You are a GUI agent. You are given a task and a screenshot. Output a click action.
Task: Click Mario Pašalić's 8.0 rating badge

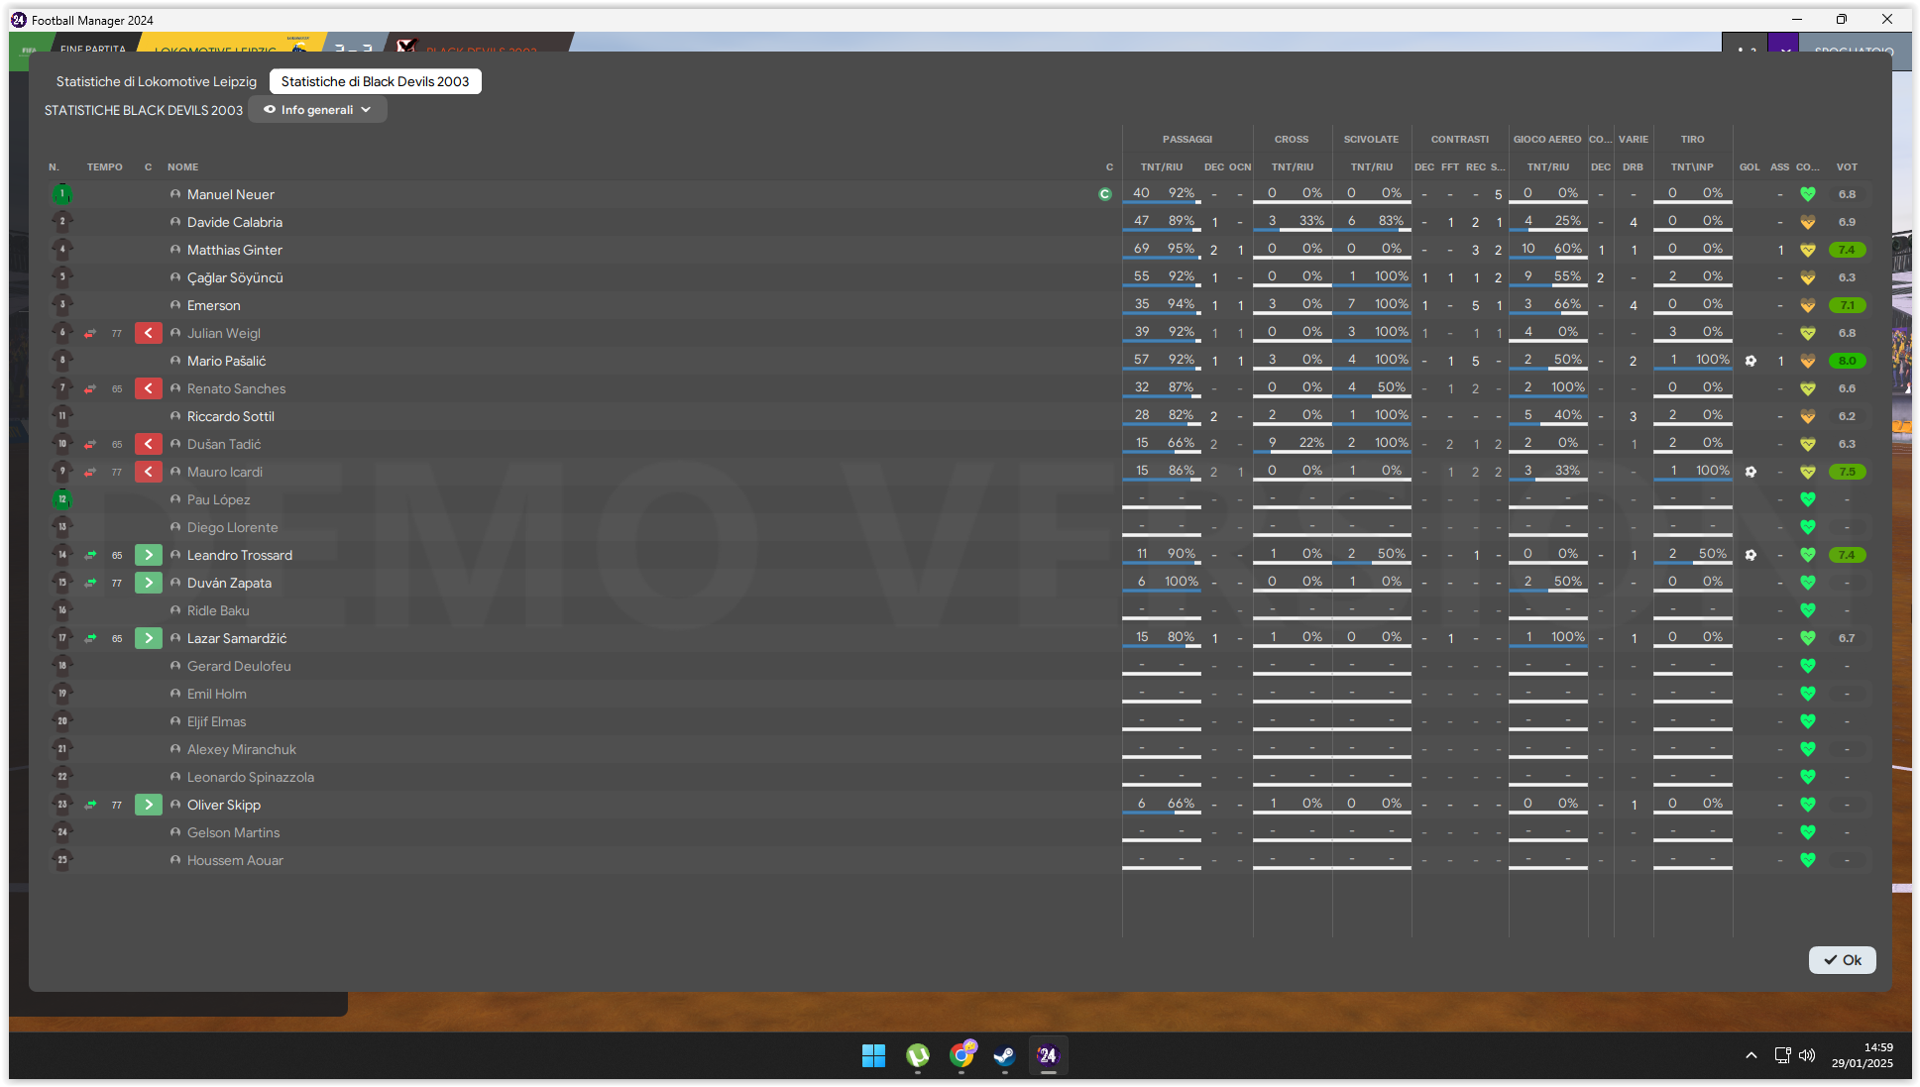point(1847,361)
